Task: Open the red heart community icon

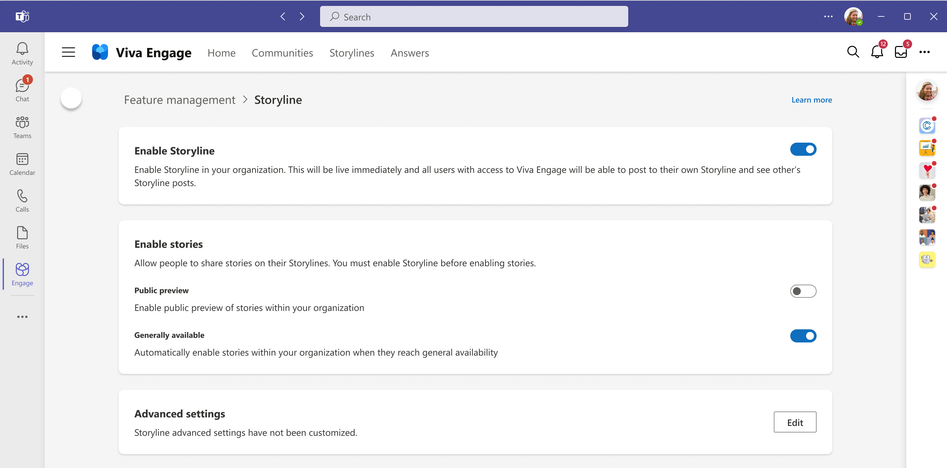Action: point(927,171)
